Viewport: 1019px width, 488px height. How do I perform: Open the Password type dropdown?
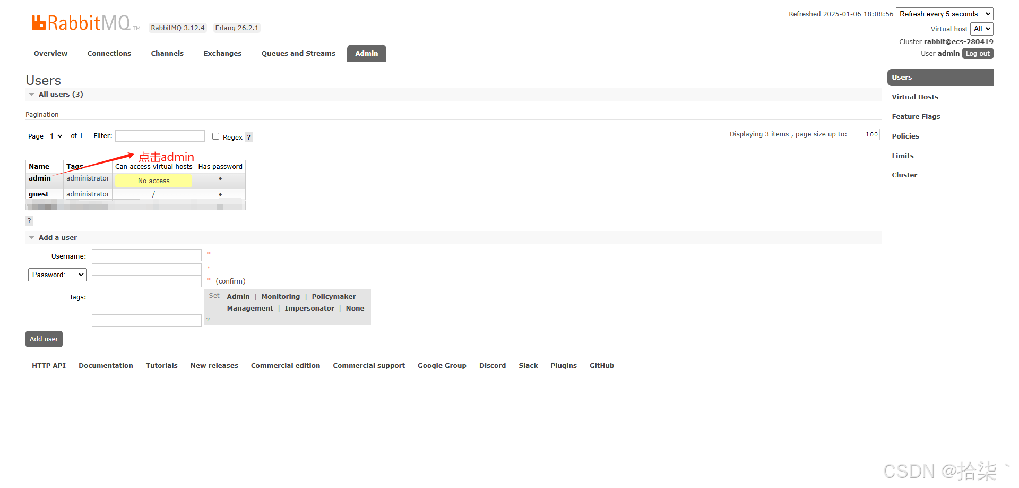(57, 275)
